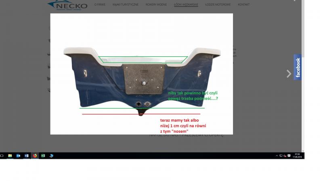This screenshot has height=181, width=323.
Task: Open the 'O FIRMIE' menu item
Action: click(100, 5)
